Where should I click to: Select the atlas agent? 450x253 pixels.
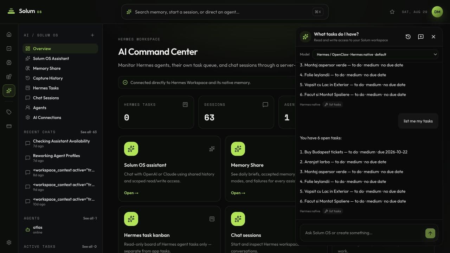coord(60,229)
